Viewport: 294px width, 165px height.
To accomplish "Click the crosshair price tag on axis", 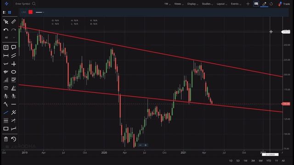I will pos(286,32).
